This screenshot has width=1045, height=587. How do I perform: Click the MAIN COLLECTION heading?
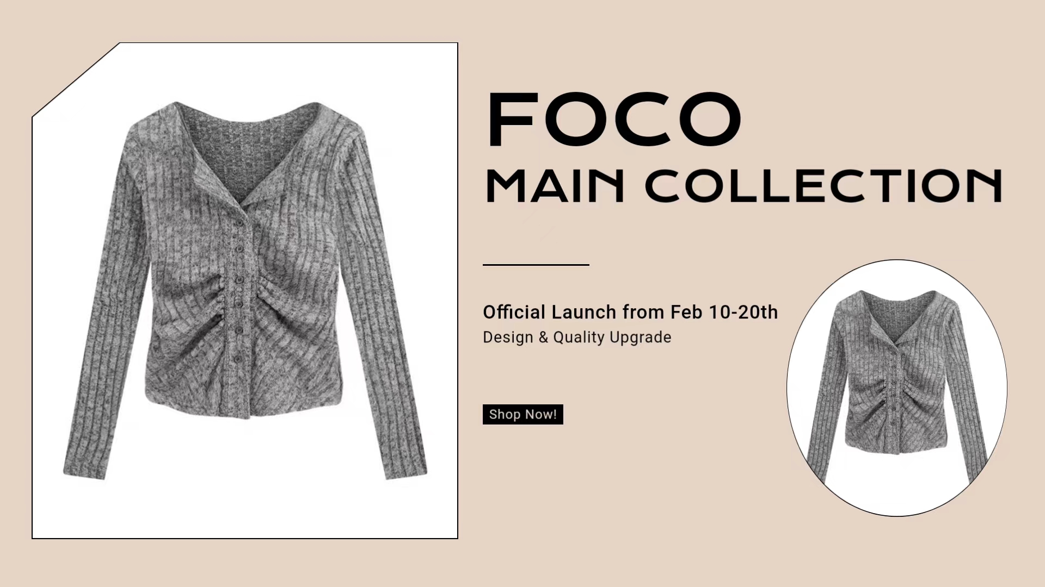[743, 186]
